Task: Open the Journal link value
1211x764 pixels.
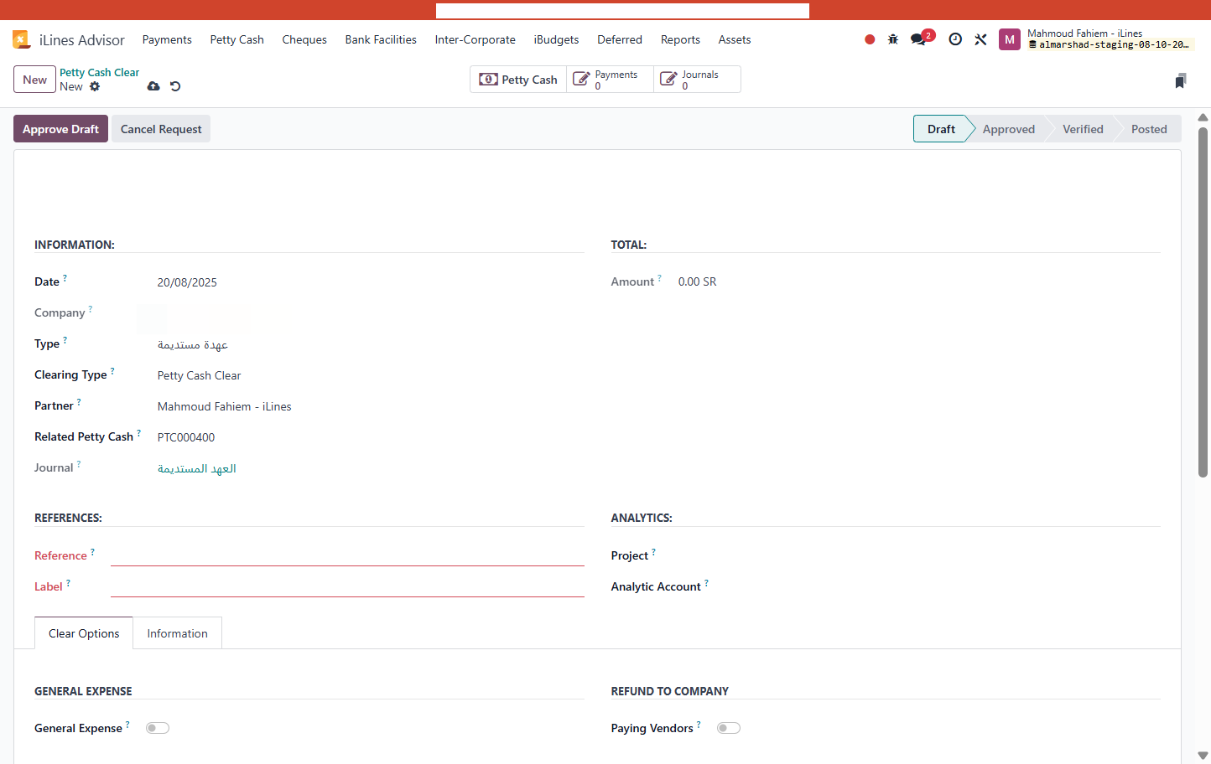Action: (x=197, y=468)
